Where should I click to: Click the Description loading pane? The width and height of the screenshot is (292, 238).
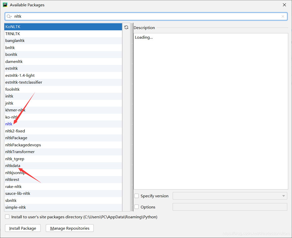coord(211,111)
